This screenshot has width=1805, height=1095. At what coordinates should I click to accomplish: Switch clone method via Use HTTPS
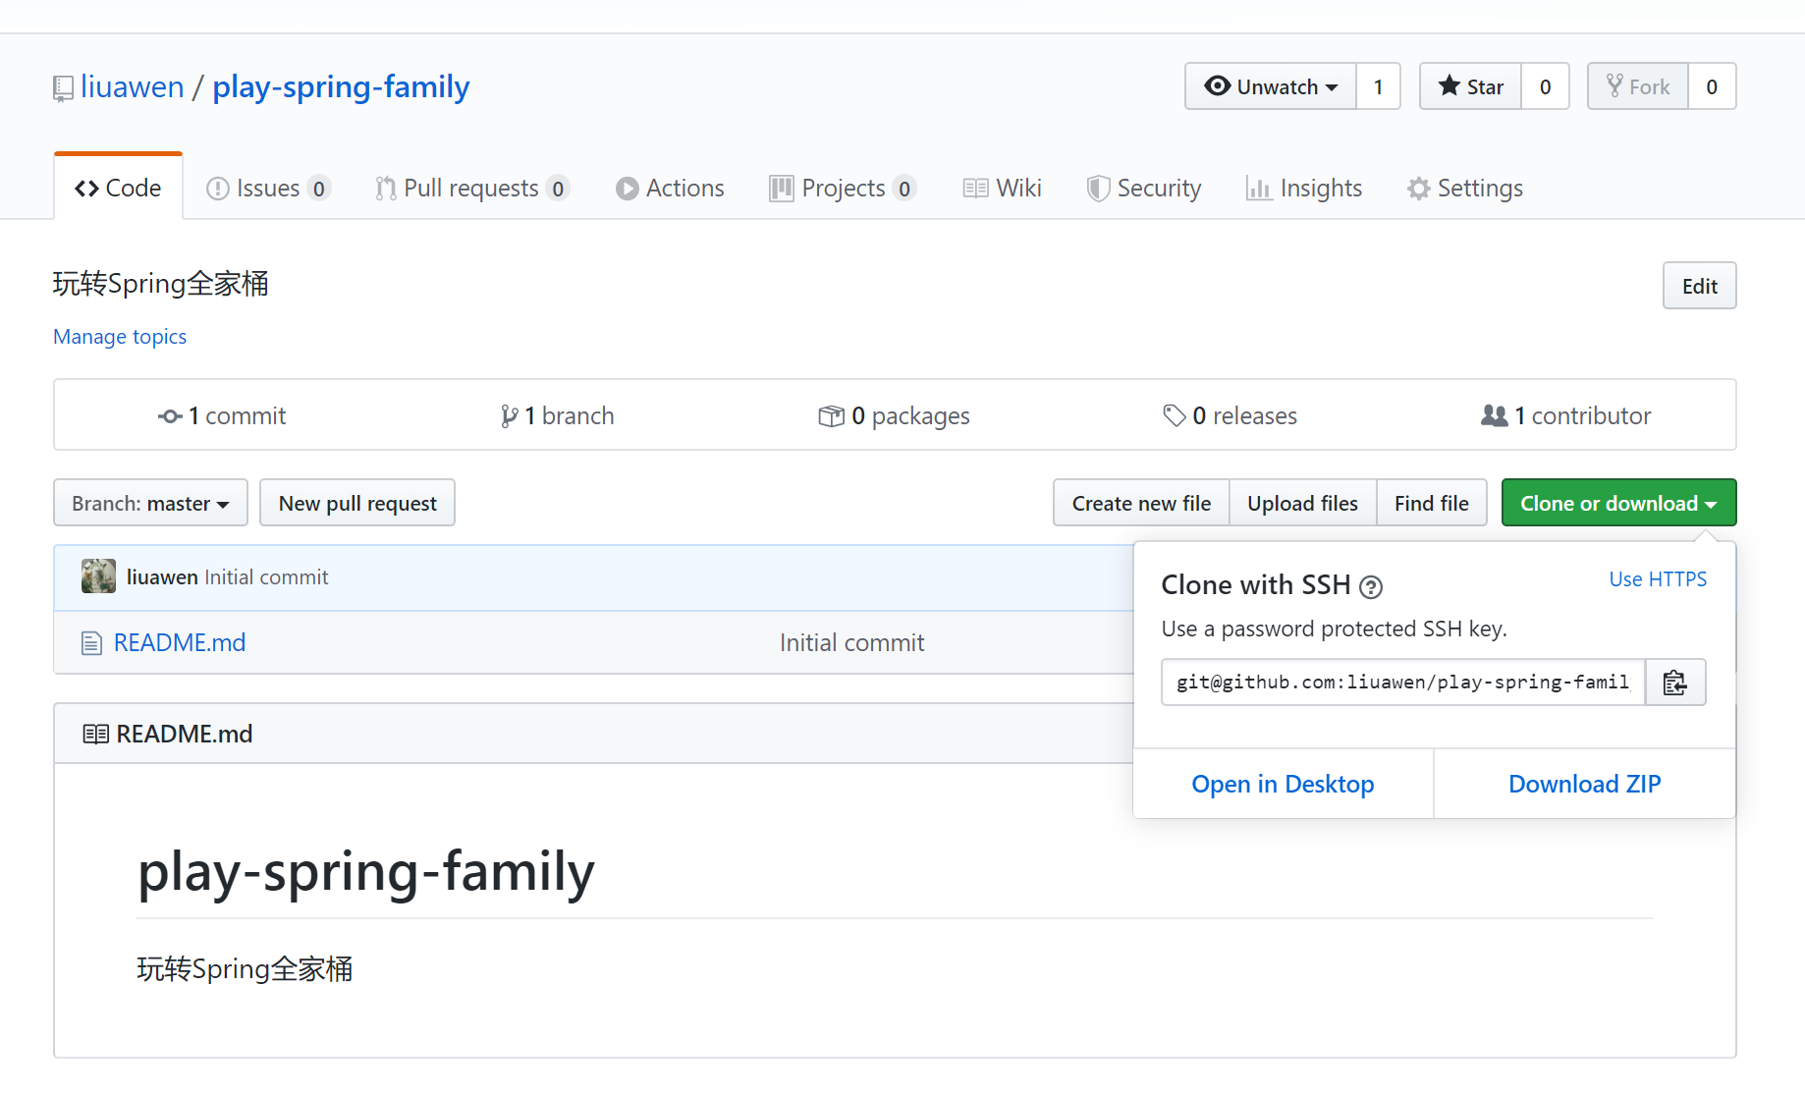point(1658,579)
